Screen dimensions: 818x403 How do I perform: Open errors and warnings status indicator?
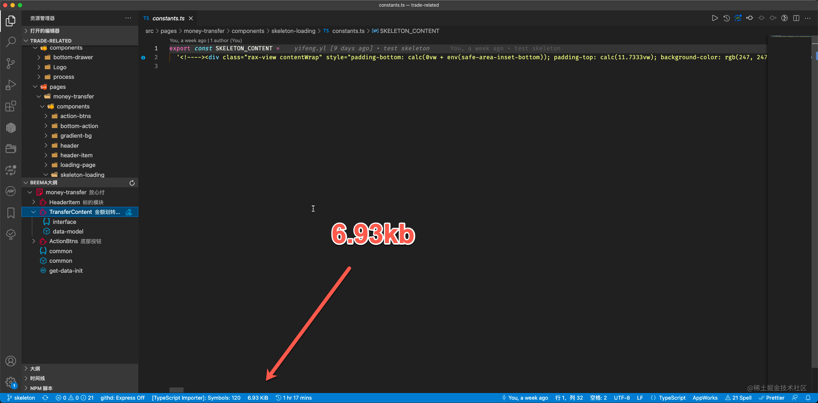75,398
